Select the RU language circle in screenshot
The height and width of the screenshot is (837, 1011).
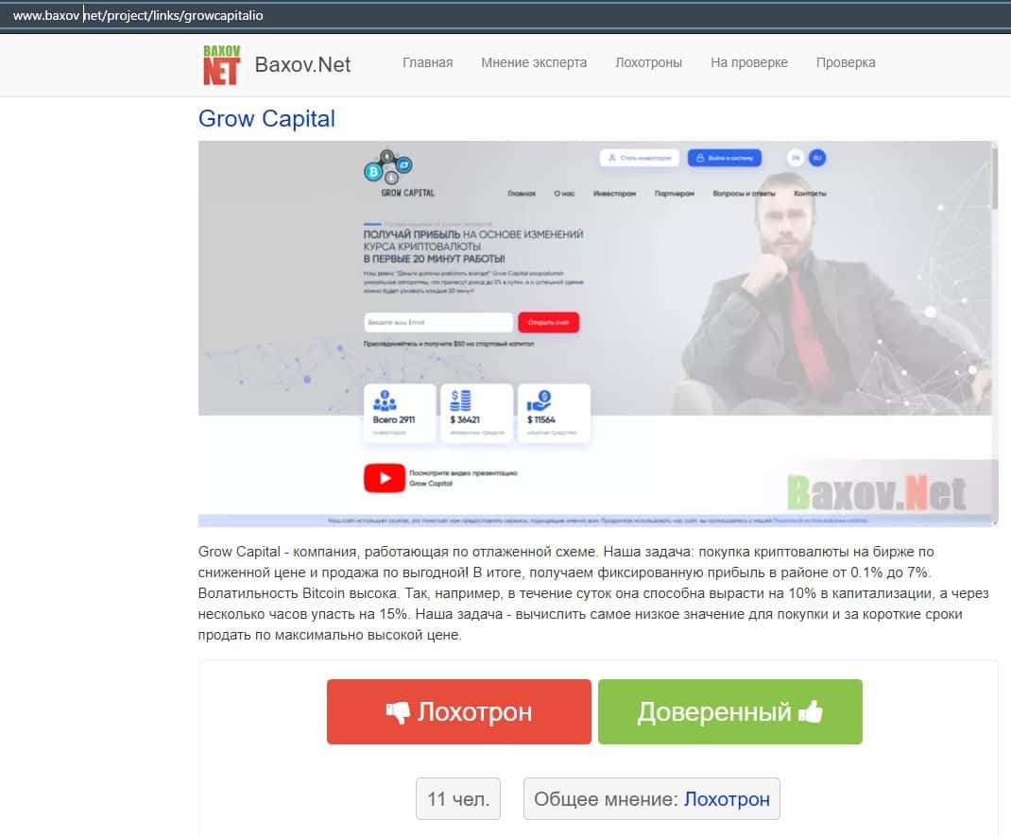(817, 158)
